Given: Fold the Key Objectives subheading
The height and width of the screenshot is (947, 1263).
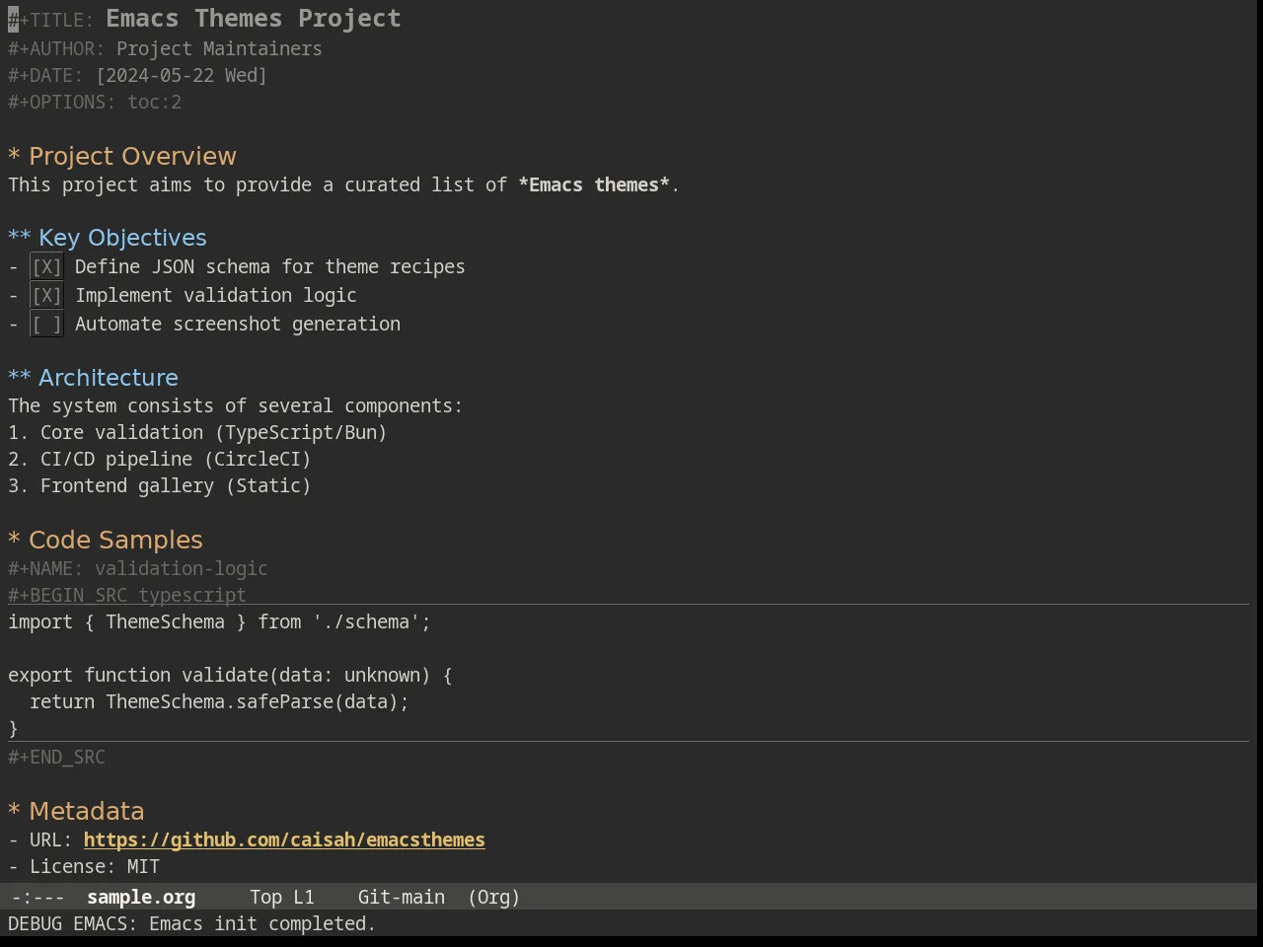Looking at the screenshot, I should (122, 238).
